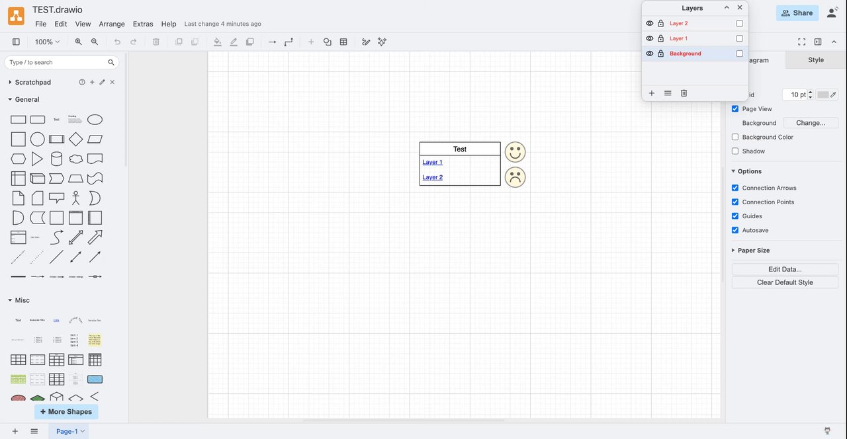847x439 pixels.
Task: Click the freehand drawing icon
Action: 366,42
